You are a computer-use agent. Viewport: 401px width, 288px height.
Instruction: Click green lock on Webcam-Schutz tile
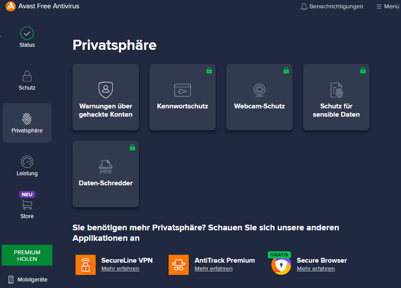pyautogui.click(x=286, y=70)
